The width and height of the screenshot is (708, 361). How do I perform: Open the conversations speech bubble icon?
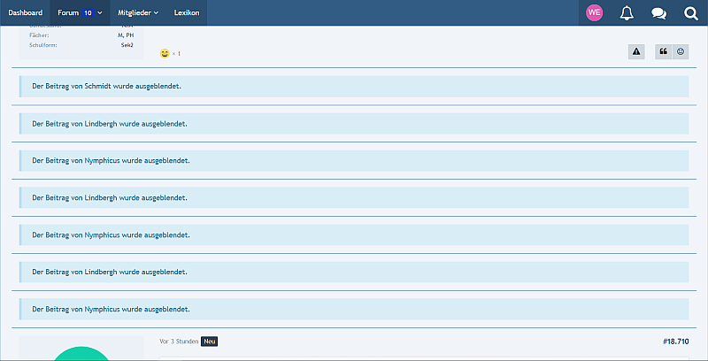658,12
